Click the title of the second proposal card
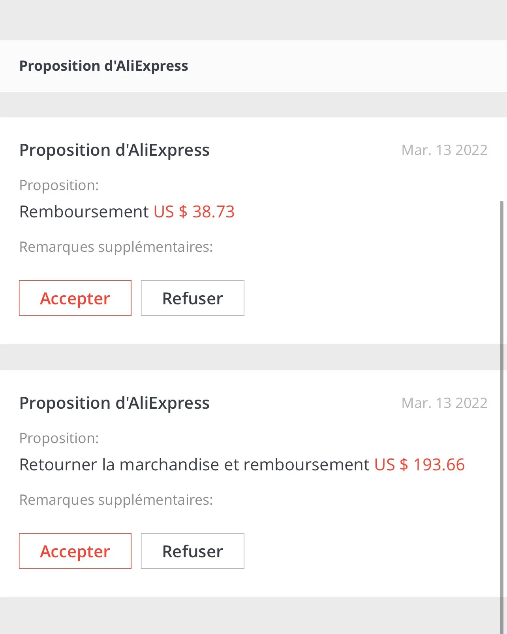The height and width of the screenshot is (634, 507). click(x=115, y=403)
